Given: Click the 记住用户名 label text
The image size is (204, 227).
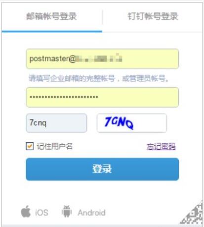Looking at the screenshot, I should tap(54, 146).
